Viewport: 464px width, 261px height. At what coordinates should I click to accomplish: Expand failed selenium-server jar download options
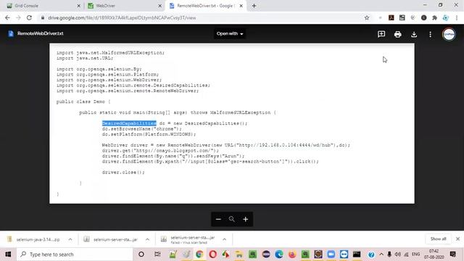pos(224,239)
